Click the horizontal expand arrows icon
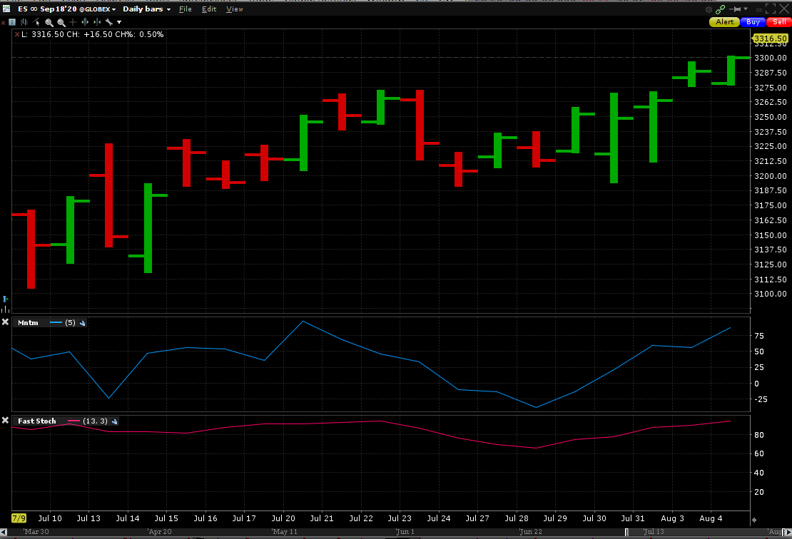 85,22
